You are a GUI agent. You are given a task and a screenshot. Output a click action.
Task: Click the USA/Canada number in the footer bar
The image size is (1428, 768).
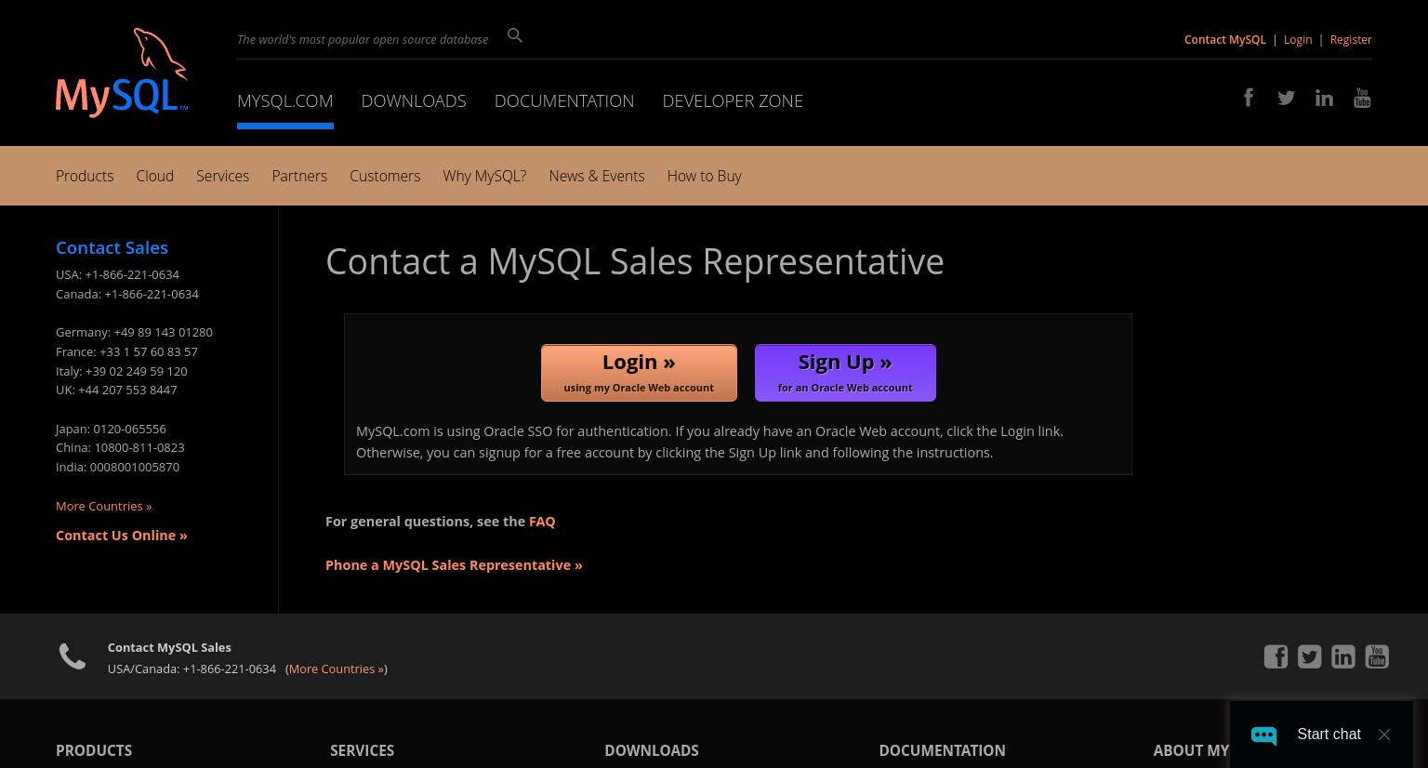pos(230,669)
